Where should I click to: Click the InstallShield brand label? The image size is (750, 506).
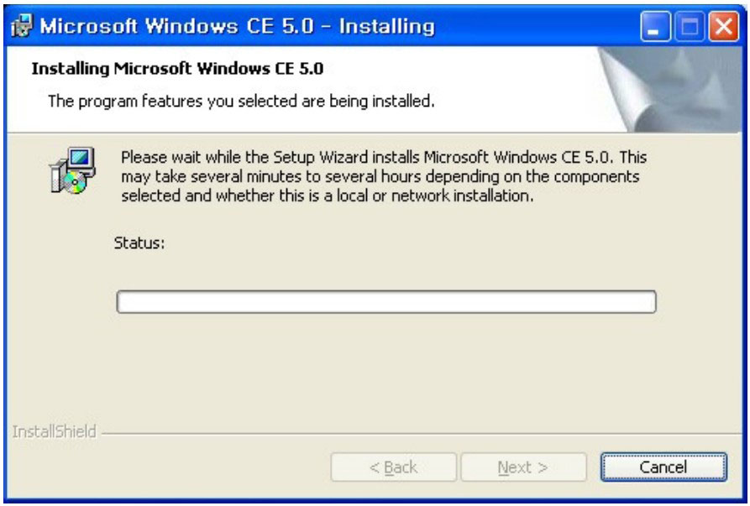tap(54, 433)
